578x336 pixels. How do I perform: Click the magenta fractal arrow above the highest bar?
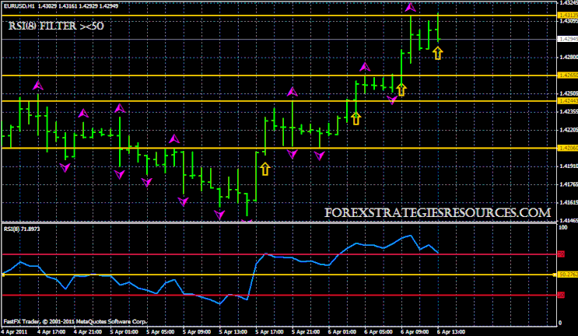coord(410,7)
